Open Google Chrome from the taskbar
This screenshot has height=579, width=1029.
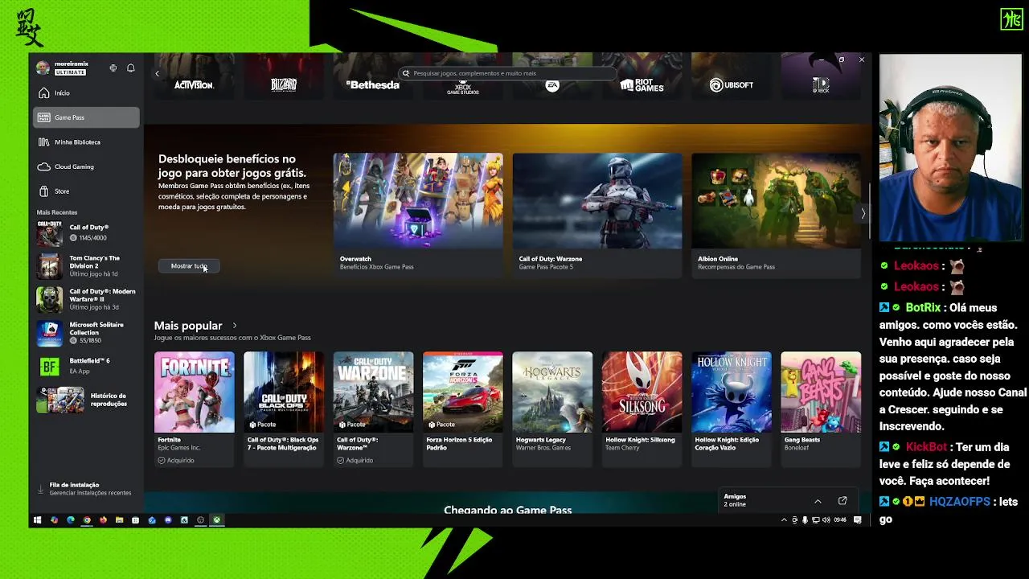[86, 520]
